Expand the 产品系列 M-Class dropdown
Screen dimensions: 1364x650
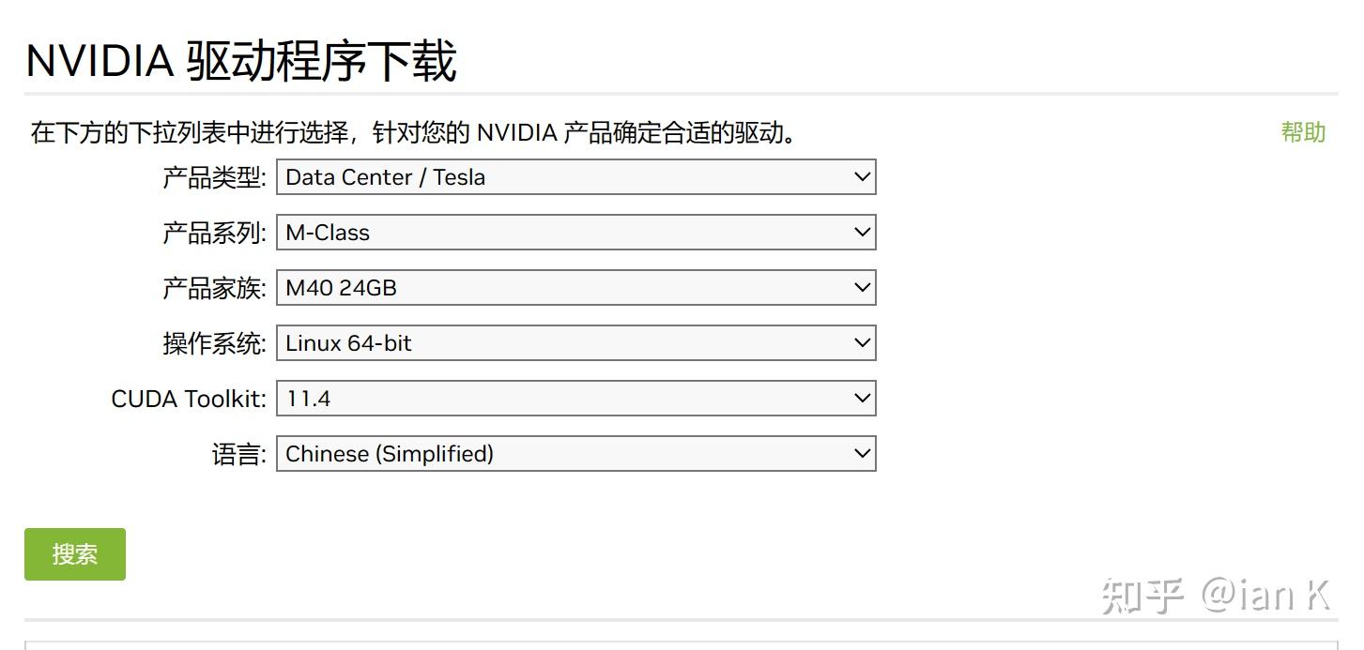[x=575, y=233]
